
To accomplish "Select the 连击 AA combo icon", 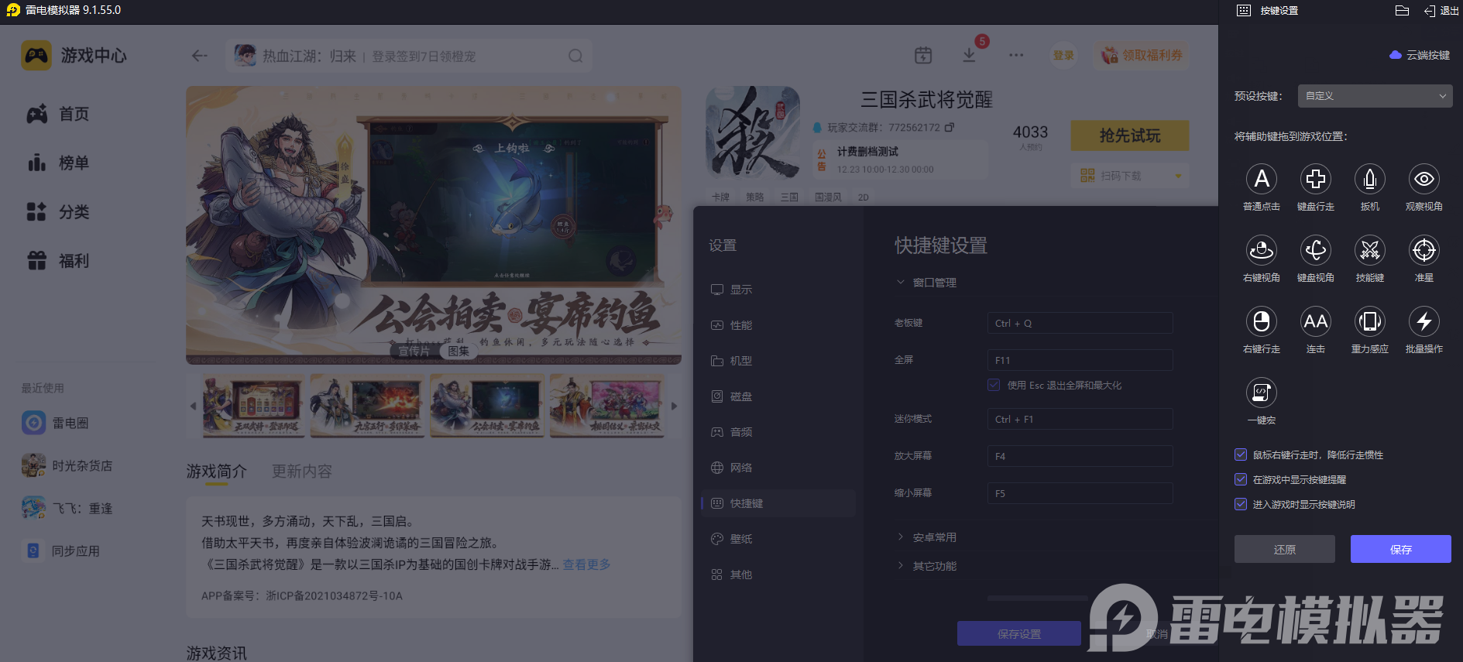I will coord(1315,321).
